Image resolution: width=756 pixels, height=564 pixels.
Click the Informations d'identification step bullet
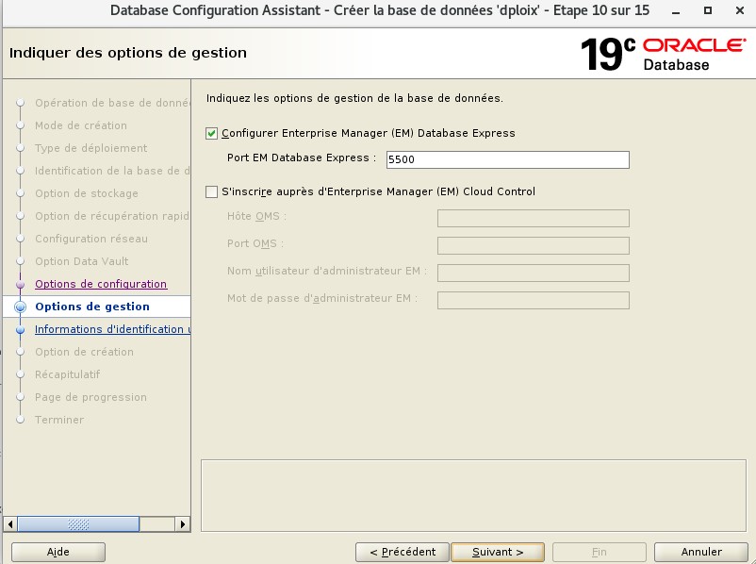tap(20, 330)
